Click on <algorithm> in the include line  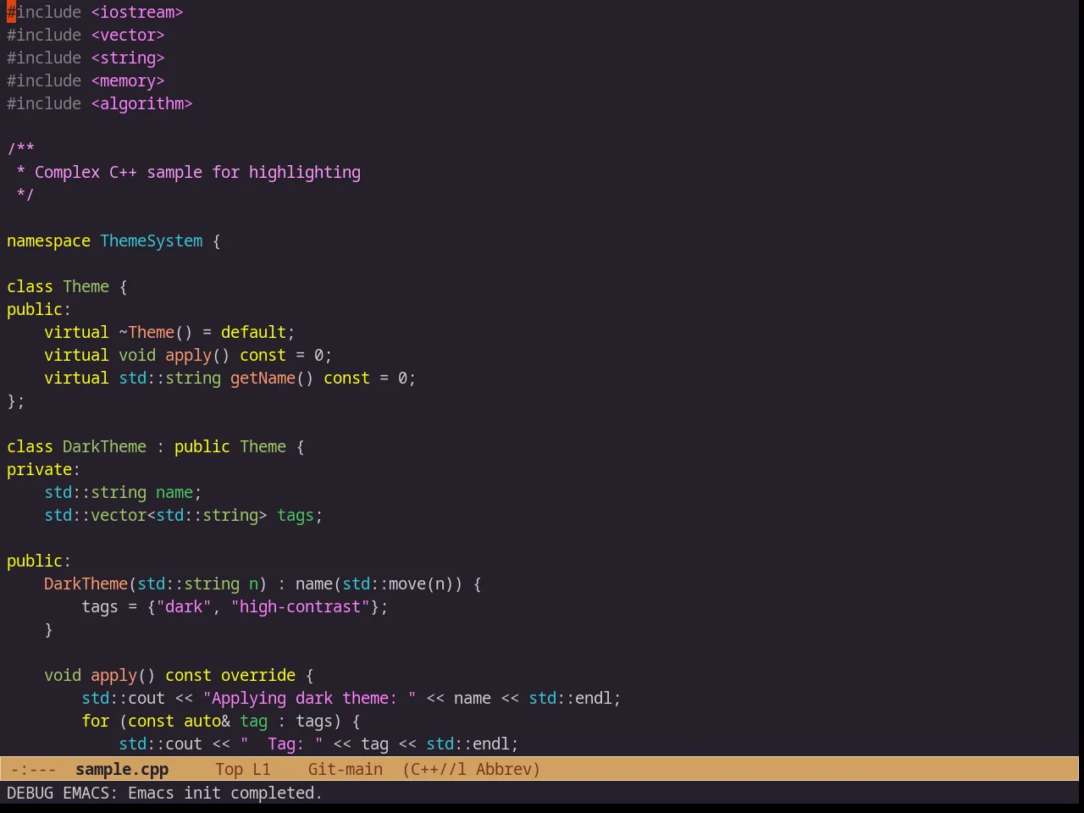point(141,103)
